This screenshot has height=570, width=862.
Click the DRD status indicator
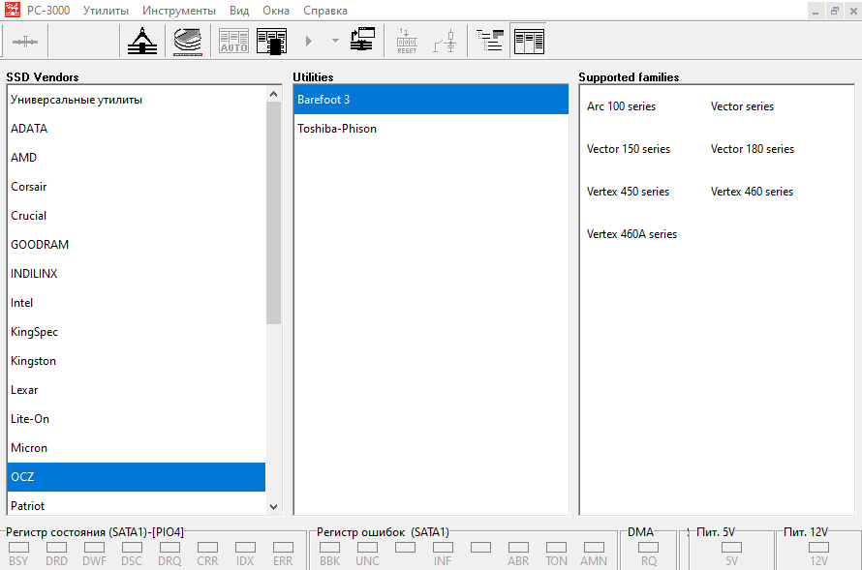tap(56, 548)
